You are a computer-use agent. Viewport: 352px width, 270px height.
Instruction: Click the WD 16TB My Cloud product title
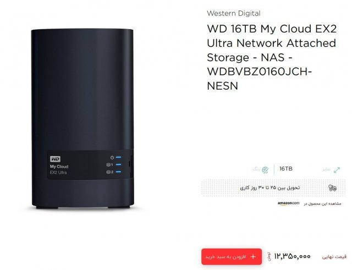[272, 57]
